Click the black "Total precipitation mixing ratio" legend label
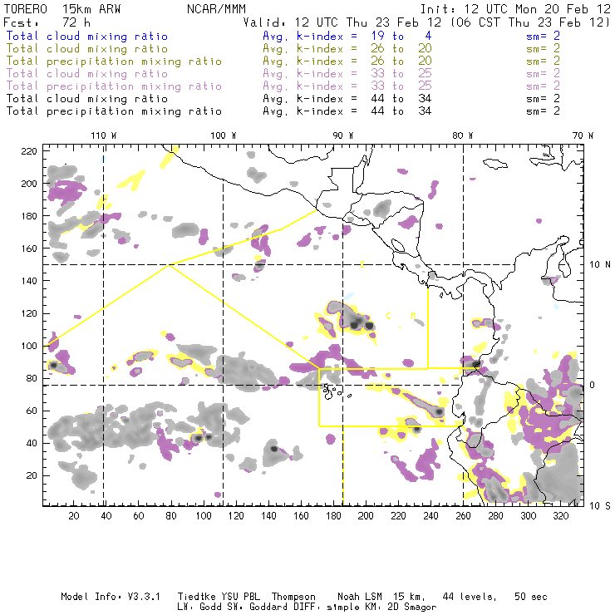This screenshot has width=615, height=615. pos(114,111)
